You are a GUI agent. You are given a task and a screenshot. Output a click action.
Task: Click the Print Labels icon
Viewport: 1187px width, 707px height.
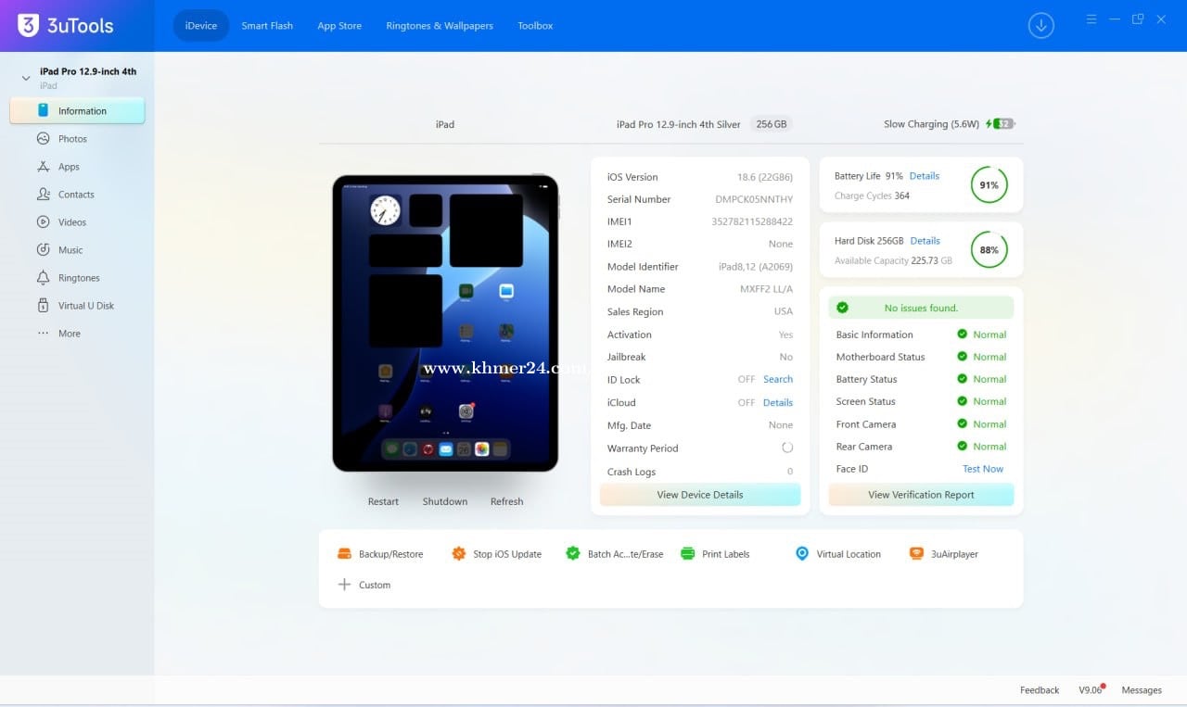(688, 554)
